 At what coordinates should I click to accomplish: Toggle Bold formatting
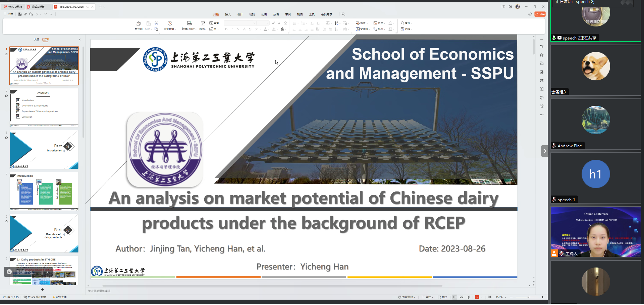click(226, 29)
